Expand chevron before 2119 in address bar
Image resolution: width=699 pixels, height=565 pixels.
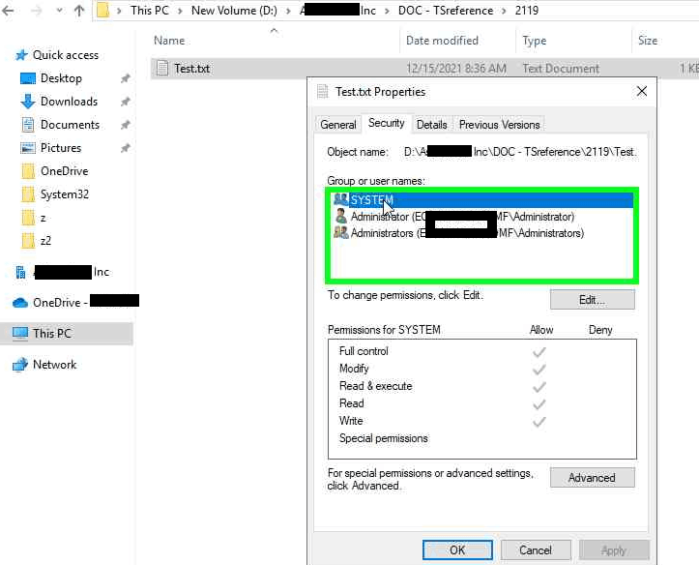pos(505,11)
